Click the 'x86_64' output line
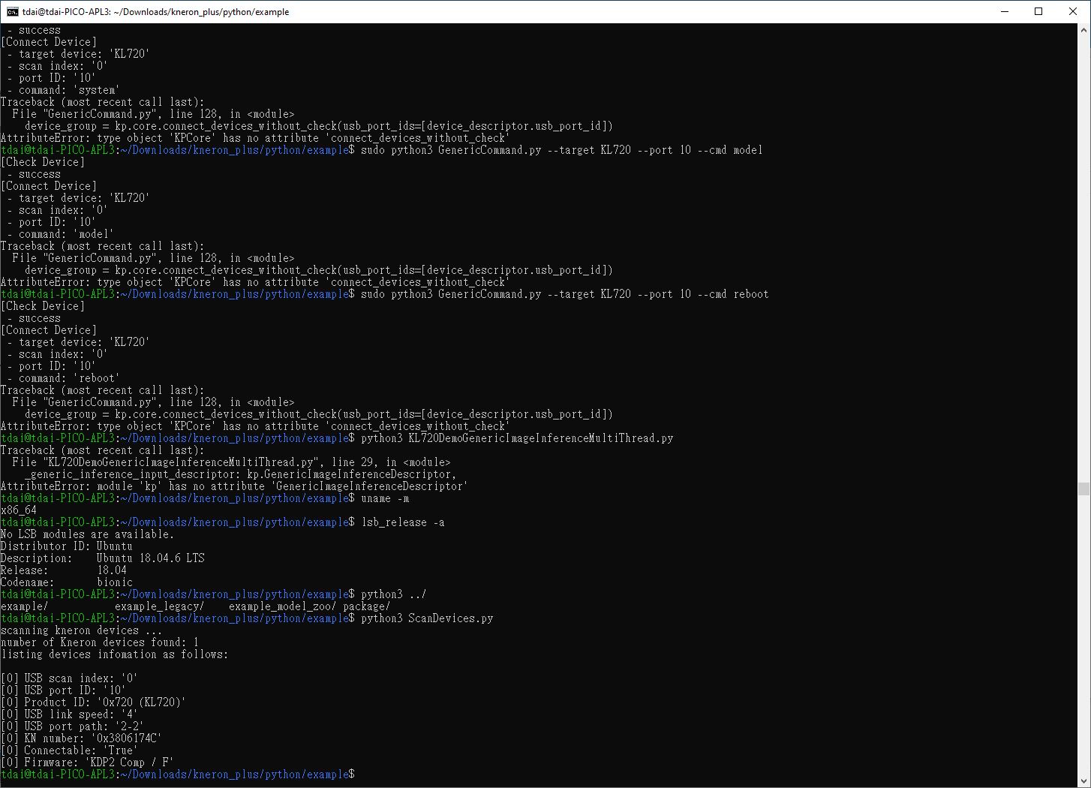Screen dimensions: 1091x788 click(19, 510)
